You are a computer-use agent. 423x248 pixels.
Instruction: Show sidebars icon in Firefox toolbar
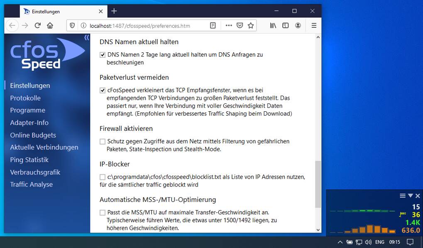click(x=286, y=25)
